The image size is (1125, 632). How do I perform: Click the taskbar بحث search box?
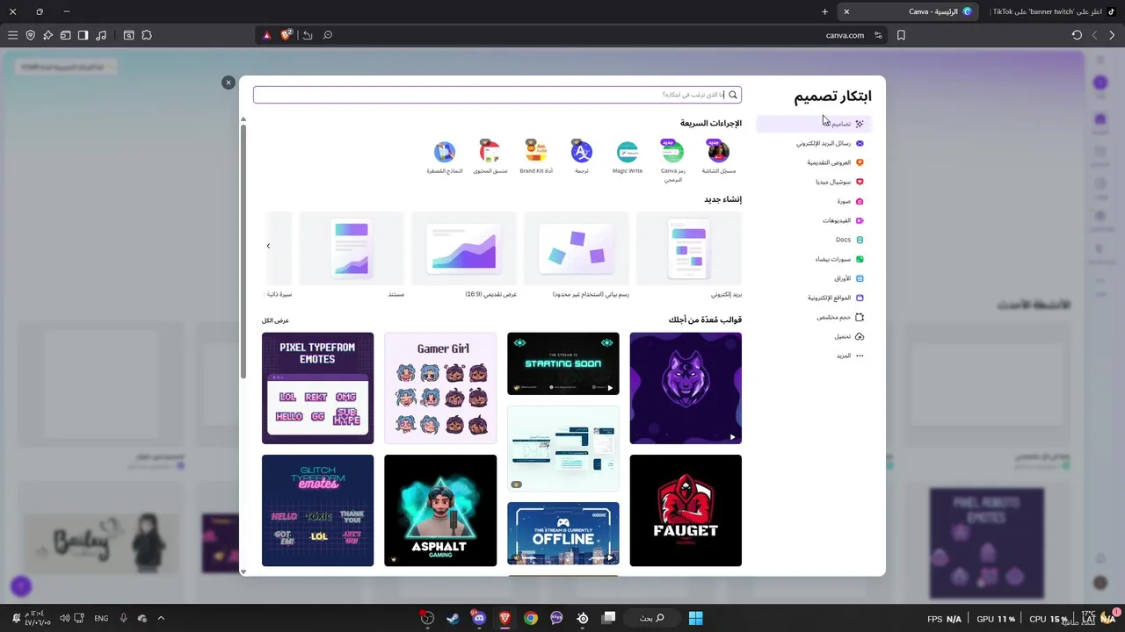pyautogui.click(x=652, y=618)
